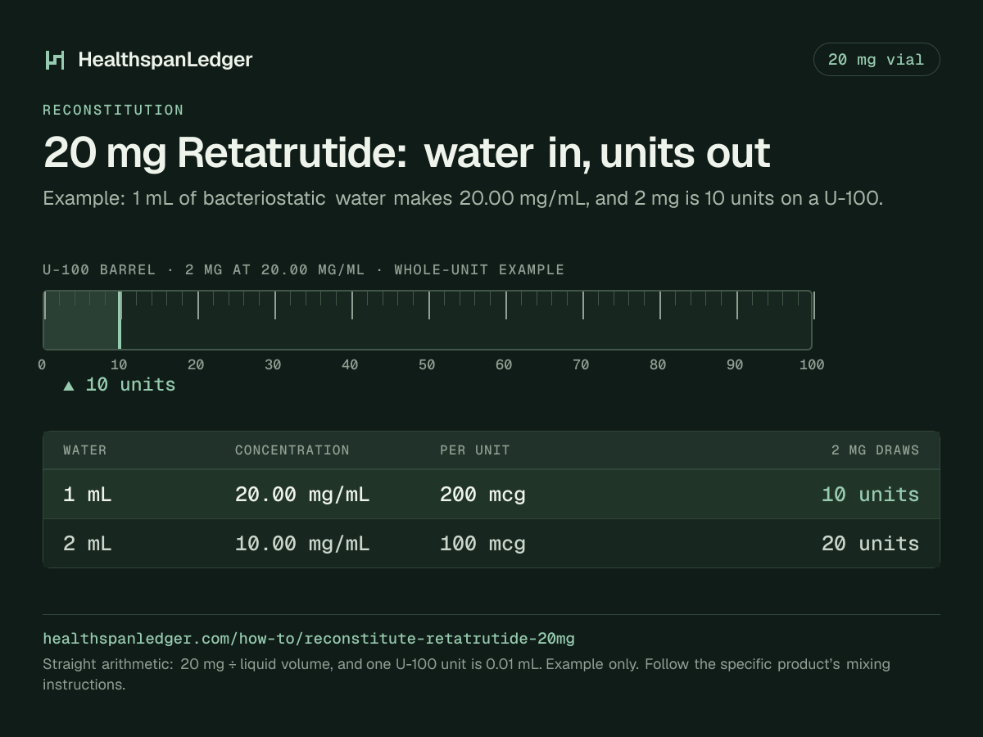Click the scale label 60 under the barrel

coord(504,364)
